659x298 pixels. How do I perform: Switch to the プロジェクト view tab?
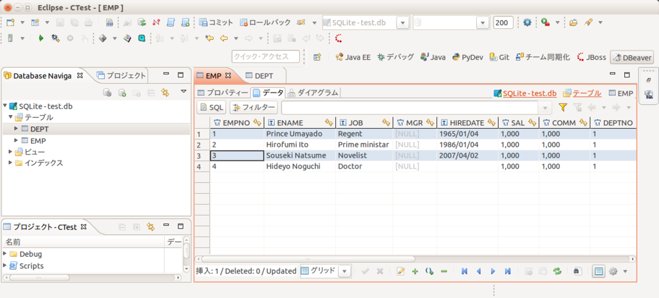[122, 76]
